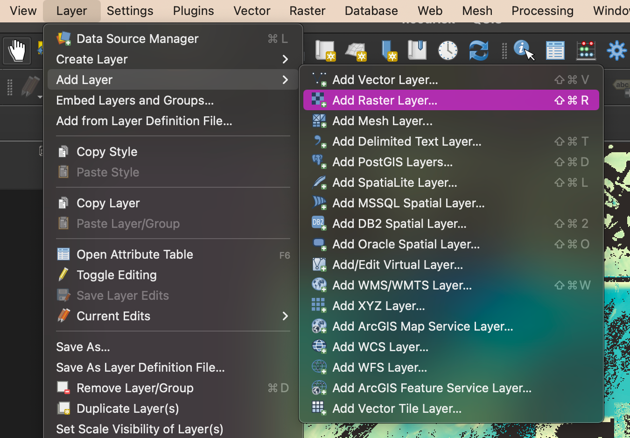Choose Save As… in Layer menu
This screenshot has height=438, width=630.
(x=173, y=347)
